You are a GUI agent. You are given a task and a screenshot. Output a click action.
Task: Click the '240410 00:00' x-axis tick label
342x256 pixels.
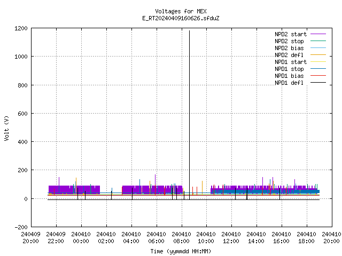pos(81,238)
